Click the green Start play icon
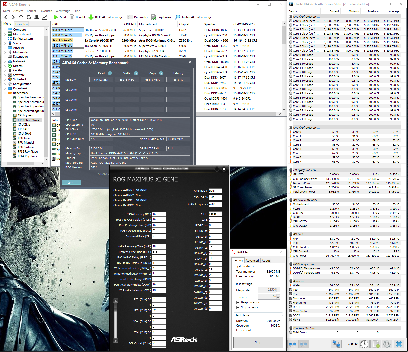 coord(56,17)
